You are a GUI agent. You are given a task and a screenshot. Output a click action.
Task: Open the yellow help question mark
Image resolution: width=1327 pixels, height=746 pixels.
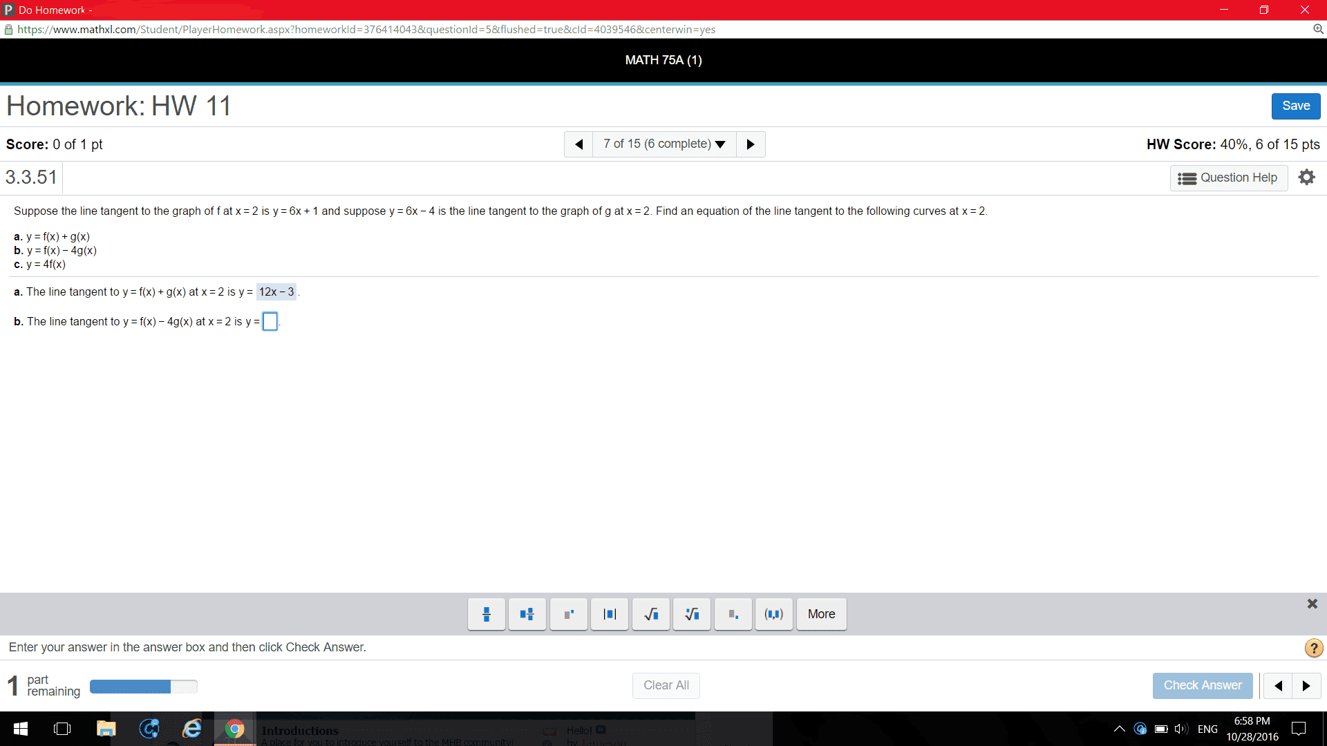coord(1313,648)
